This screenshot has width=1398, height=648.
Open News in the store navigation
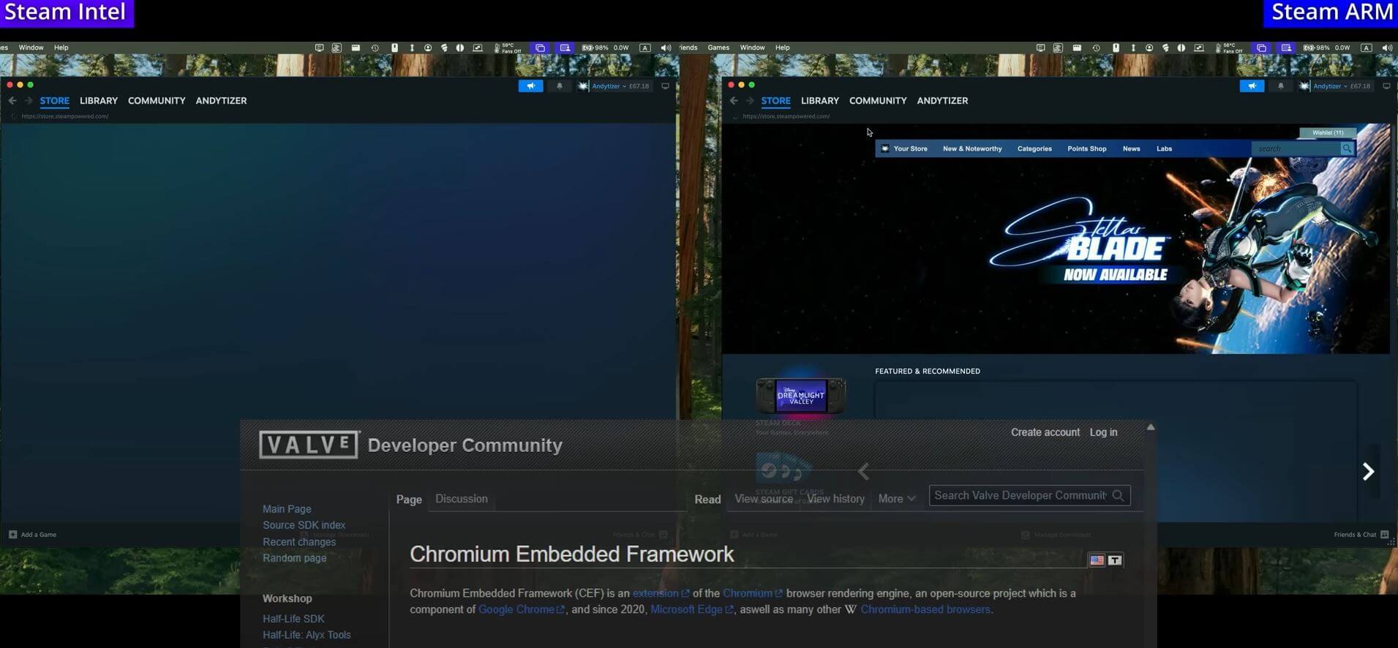tap(1131, 148)
